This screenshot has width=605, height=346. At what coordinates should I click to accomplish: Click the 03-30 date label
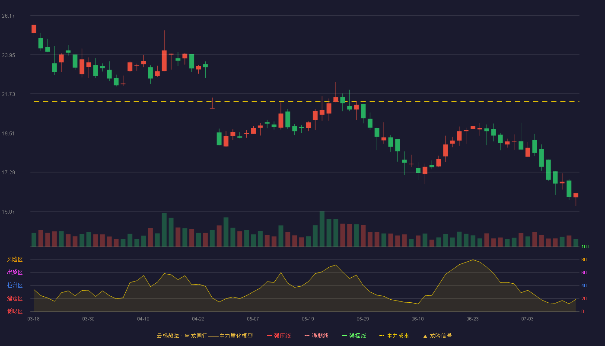(x=88, y=319)
